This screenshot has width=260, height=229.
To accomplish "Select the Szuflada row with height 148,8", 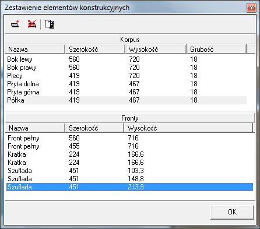I will (129, 179).
